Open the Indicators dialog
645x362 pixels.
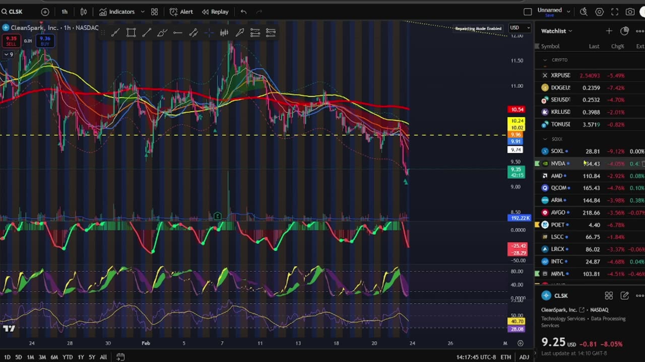click(x=117, y=12)
